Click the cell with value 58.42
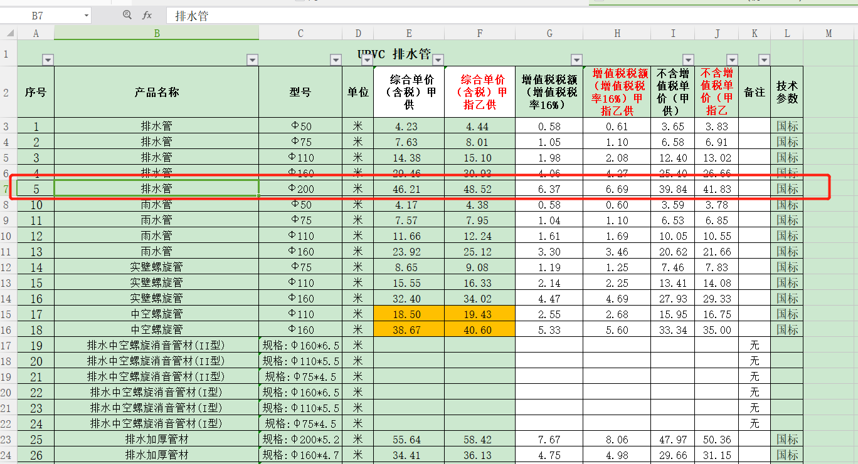Screen dimensions: 858x464 pyautogui.click(x=480, y=440)
